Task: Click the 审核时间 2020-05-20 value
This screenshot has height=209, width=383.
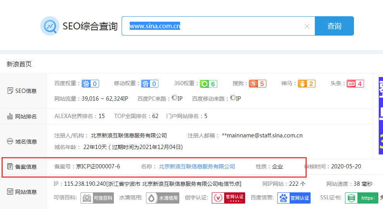Action: coord(346,166)
